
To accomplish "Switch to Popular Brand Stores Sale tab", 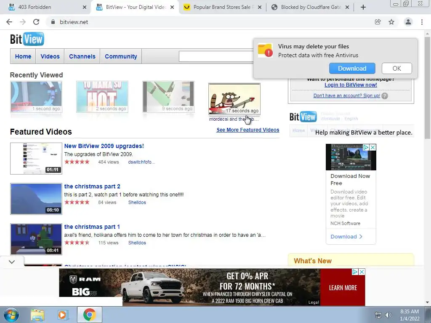I will [x=222, y=7].
